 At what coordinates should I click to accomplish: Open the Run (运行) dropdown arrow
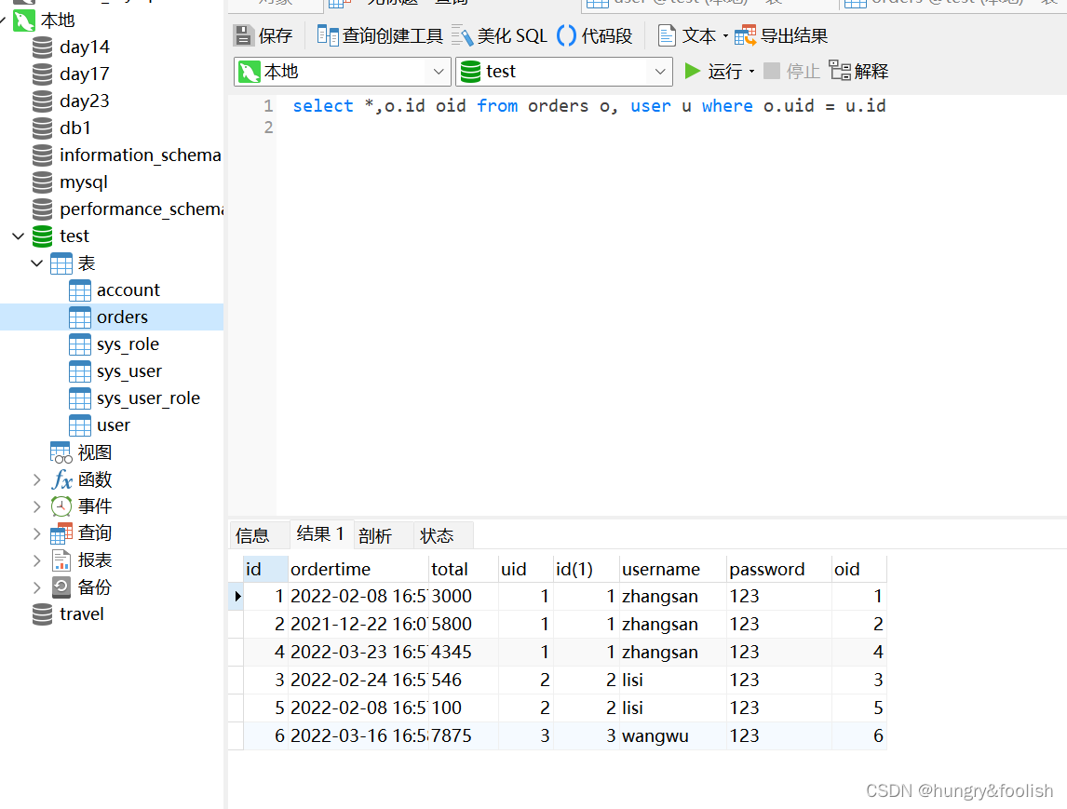(x=752, y=72)
